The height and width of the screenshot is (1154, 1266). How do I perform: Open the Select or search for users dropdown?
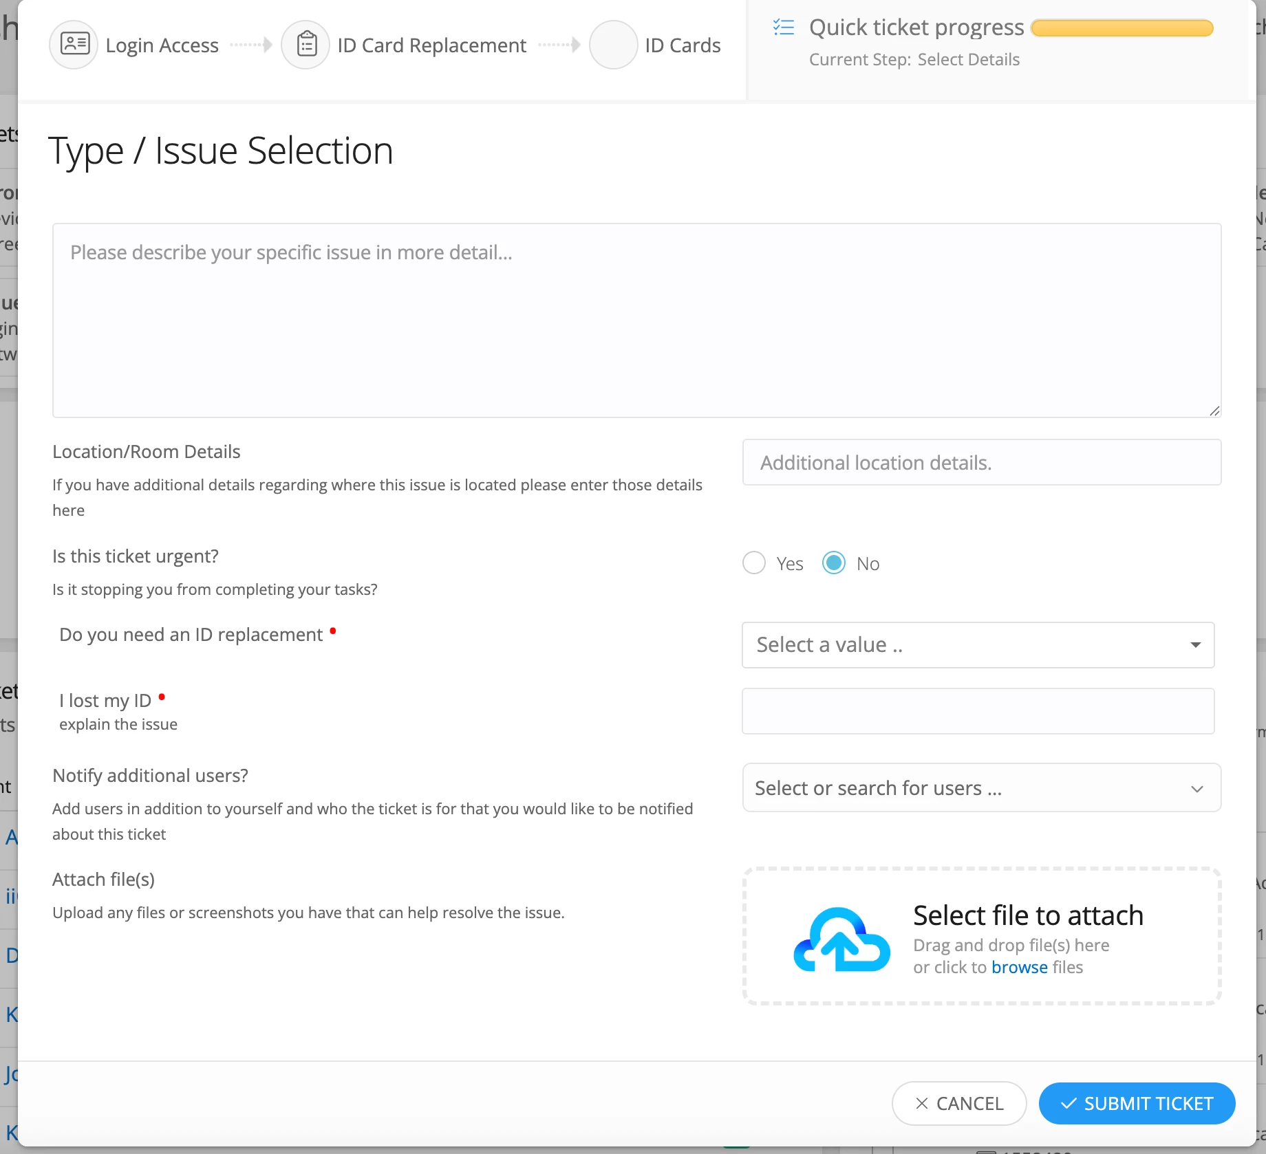pos(982,787)
